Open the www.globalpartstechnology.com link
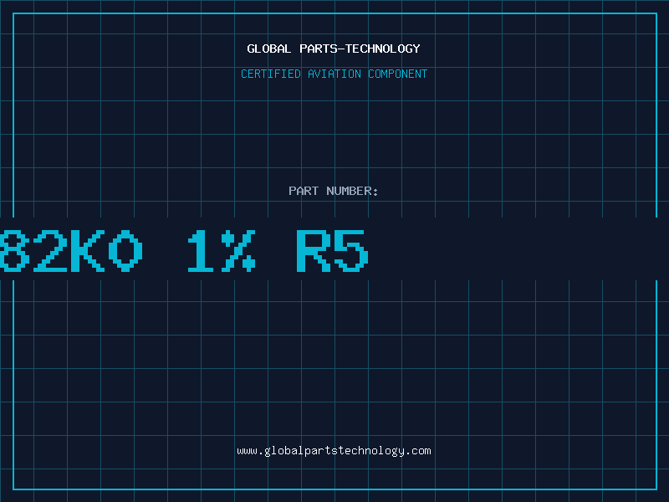Viewport: 669px width, 502px height. click(x=334, y=451)
